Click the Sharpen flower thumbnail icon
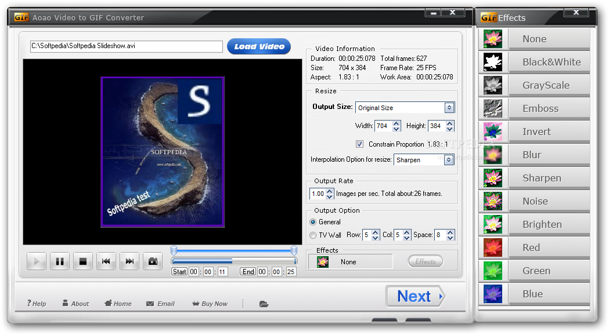 pyautogui.click(x=493, y=178)
